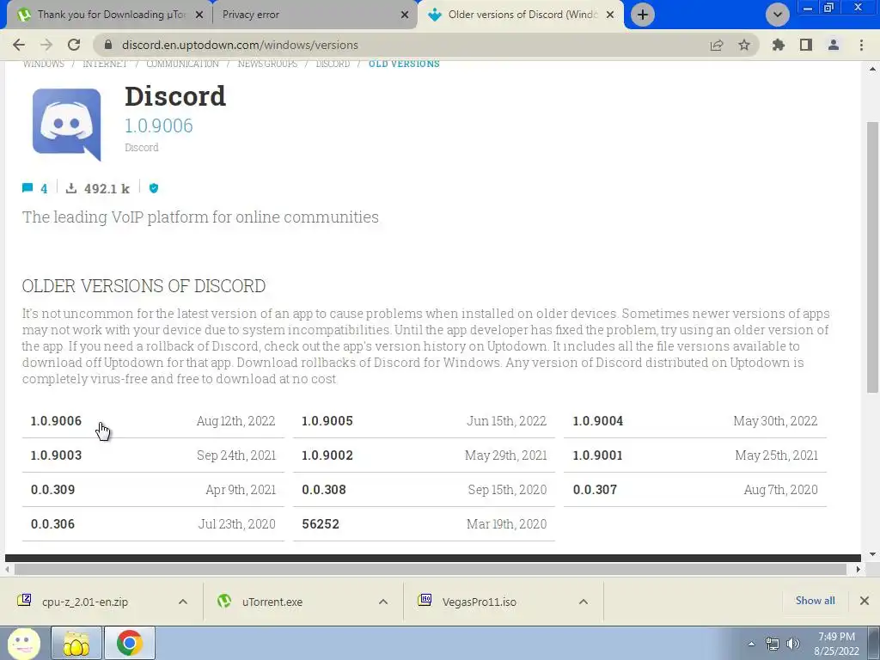Image resolution: width=880 pixels, height=660 pixels.
Task: Reload the page with the refresh icon
Action: point(74,45)
